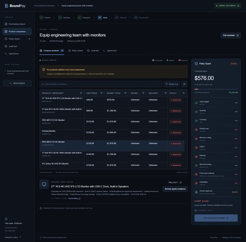This screenshot has height=242, width=246.
Task: Click the Filter products or merchants field
Action: pos(101,84)
